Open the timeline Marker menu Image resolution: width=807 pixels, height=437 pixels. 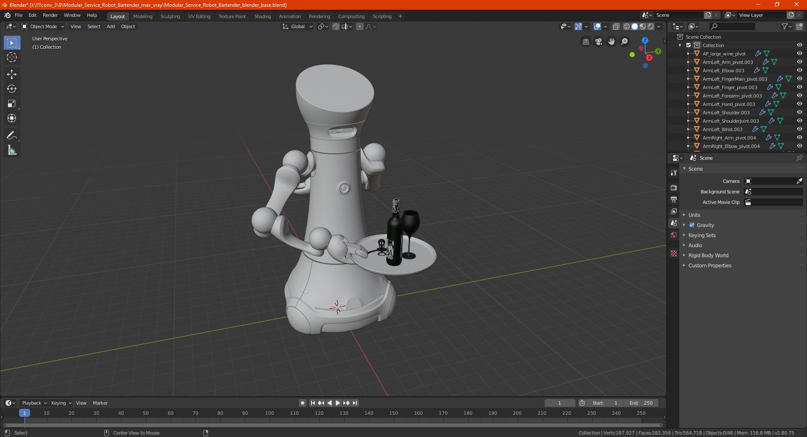coord(100,403)
